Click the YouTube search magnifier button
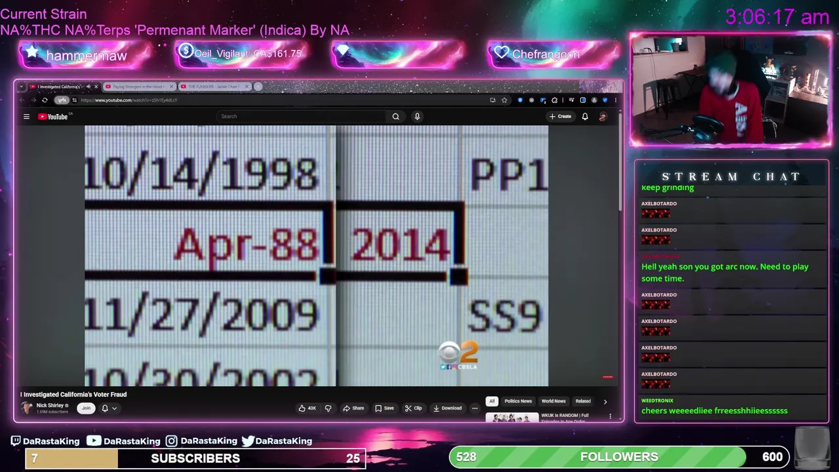Viewport: 839px width, 472px height. [x=395, y=116]
